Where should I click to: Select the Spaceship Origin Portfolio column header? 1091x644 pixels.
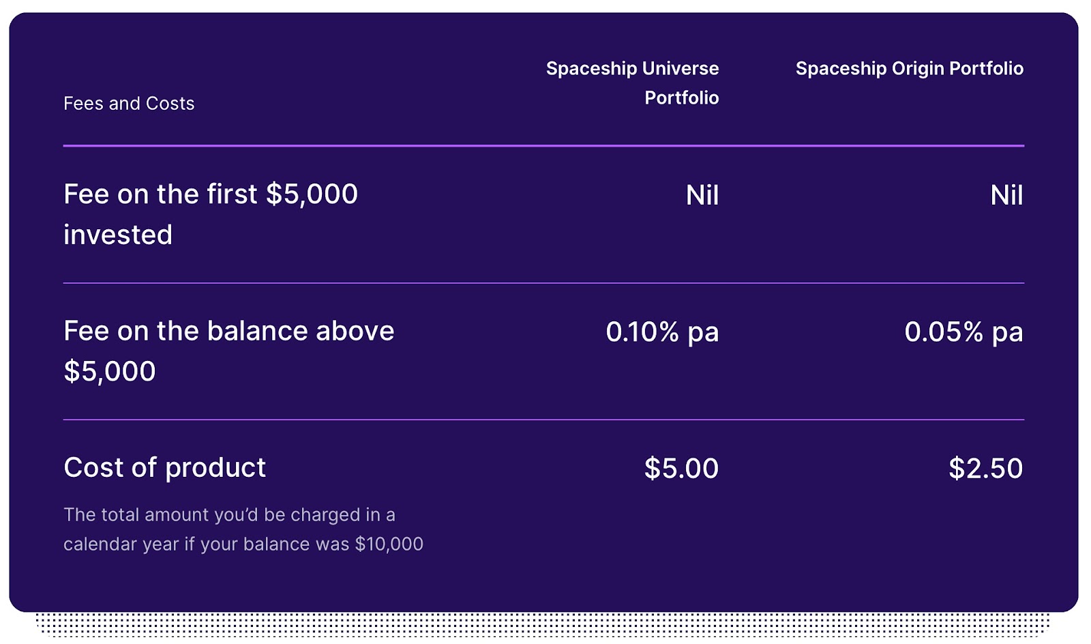909,69
